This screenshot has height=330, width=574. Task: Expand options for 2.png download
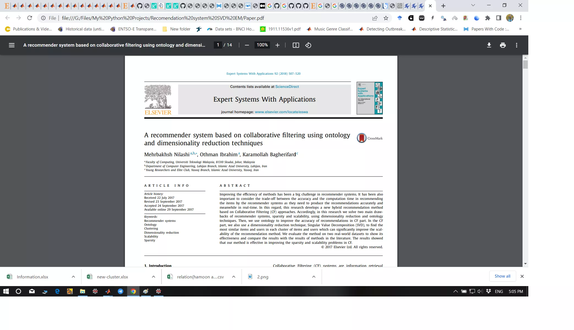tap(314, 277)
